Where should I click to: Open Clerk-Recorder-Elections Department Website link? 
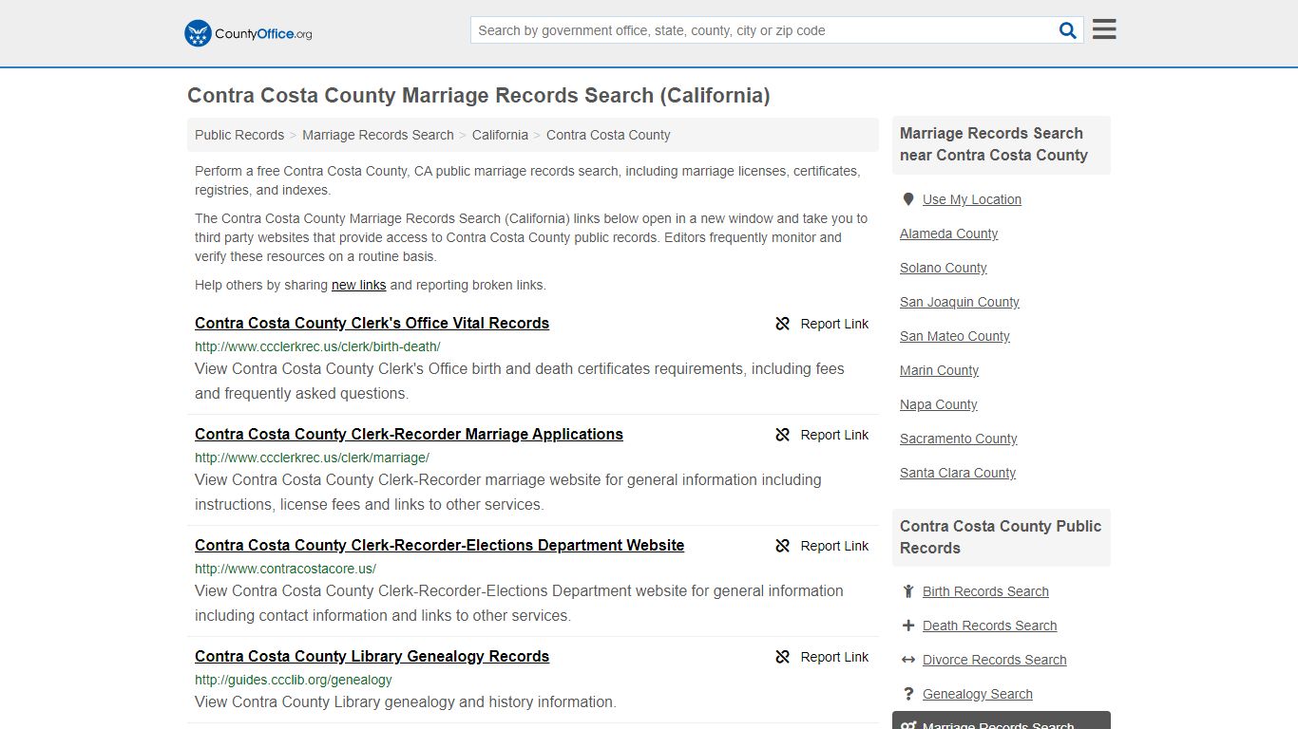coord(439,545)
